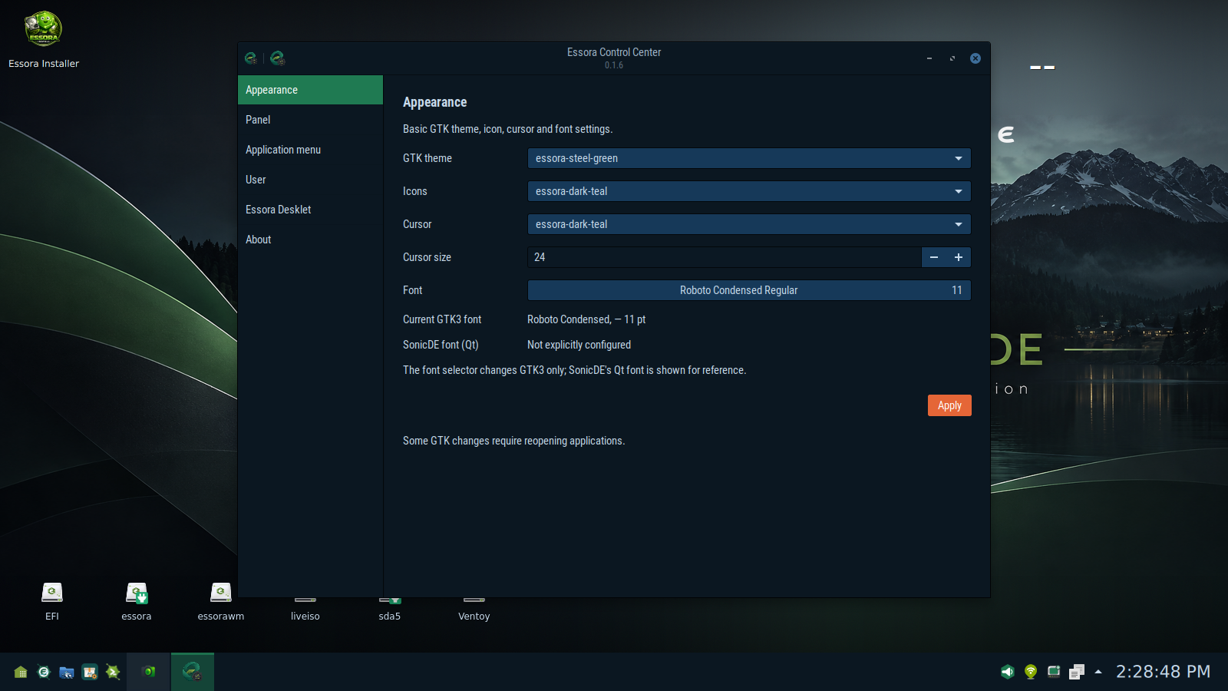Open the clipboard documents tray icon
The height and width of the screenshot is (691, 1228).
point(1077,672)
